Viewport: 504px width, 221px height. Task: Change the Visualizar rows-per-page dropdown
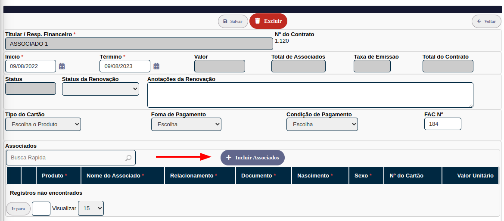pos(90,208)
